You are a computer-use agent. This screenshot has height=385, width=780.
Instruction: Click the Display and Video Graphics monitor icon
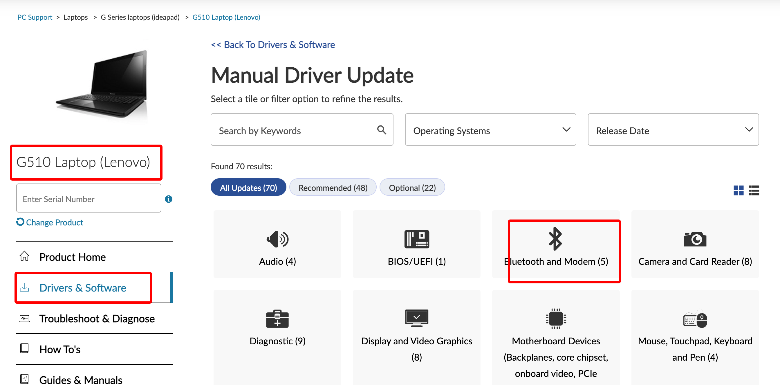click(x=417, y=318)
